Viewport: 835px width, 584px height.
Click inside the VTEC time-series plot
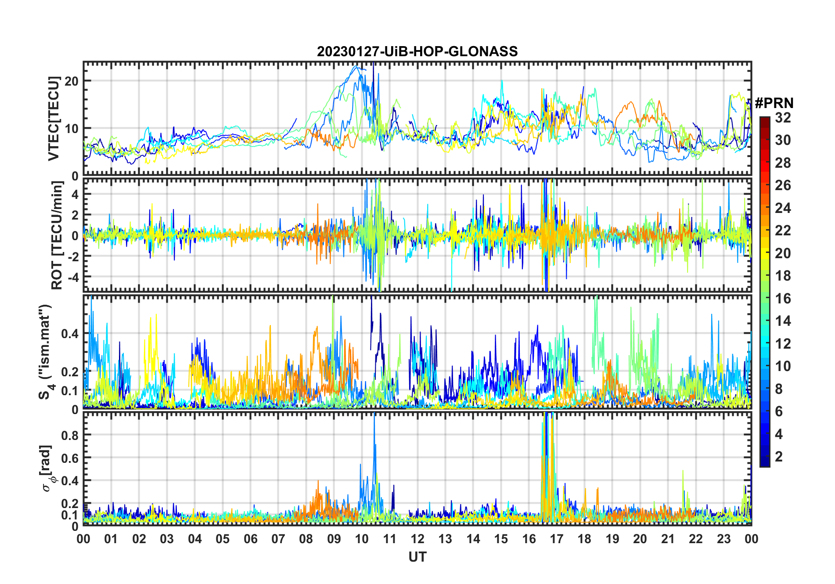pyautogui.click(x=417, y=119)
